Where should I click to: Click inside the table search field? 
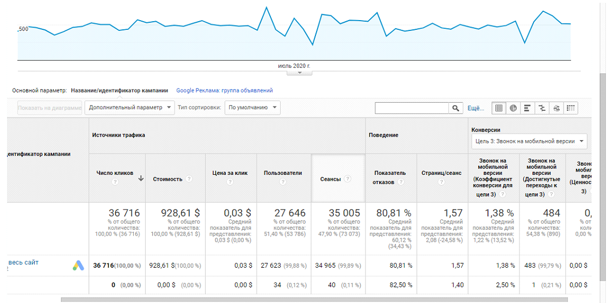pyautogui.click(x=412, y=108)
